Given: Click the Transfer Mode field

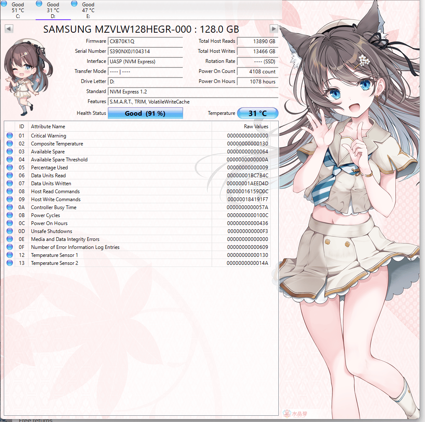Looking at the screenshot, I should pos(145,72).
